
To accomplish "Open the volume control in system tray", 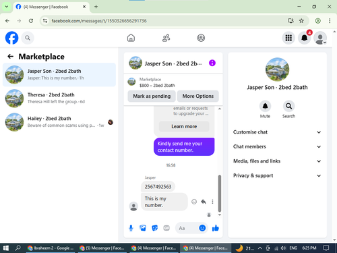I will [x=283, y=248].
